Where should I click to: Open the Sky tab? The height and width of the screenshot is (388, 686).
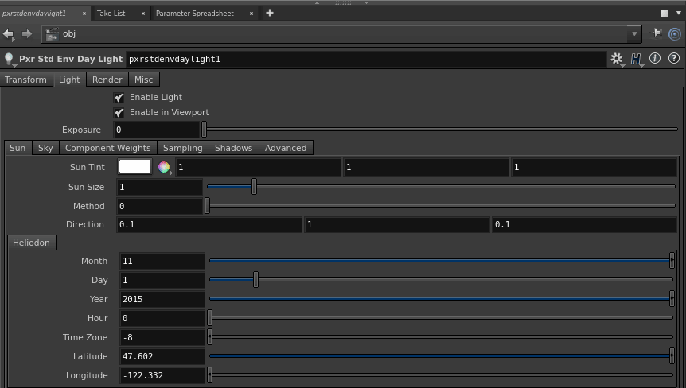coord(45,148)
